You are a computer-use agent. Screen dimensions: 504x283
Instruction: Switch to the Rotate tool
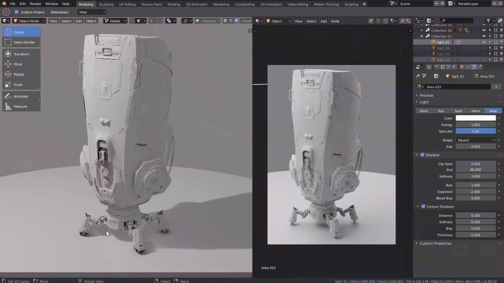[x=21, y=74]
